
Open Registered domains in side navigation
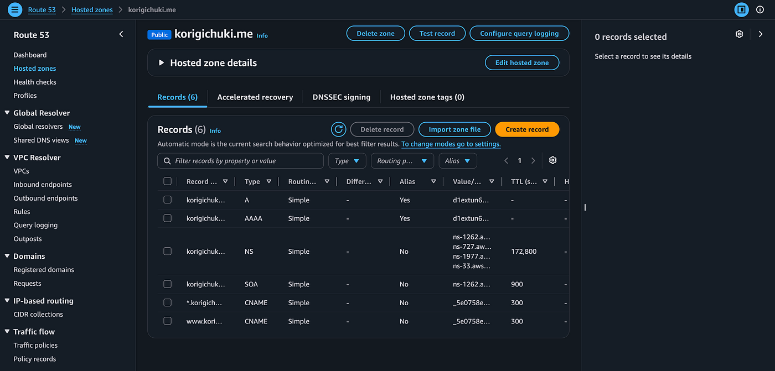(x=44, y=270)
